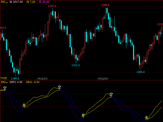Click the last 多 buy signal marker

[x=146, y=118]
